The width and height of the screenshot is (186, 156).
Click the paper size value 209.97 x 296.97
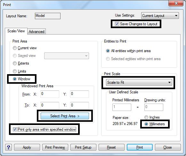coord(125,124)
